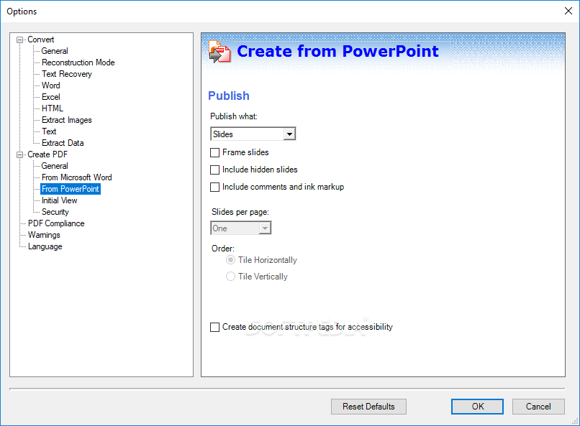Open Extract Images settings
This screenshot has height=426, width=580.
pyautogui.click(x=67, y=120)
